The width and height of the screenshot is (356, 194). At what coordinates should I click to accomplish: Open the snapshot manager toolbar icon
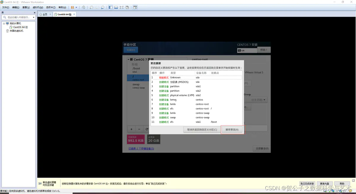[102, 7]
